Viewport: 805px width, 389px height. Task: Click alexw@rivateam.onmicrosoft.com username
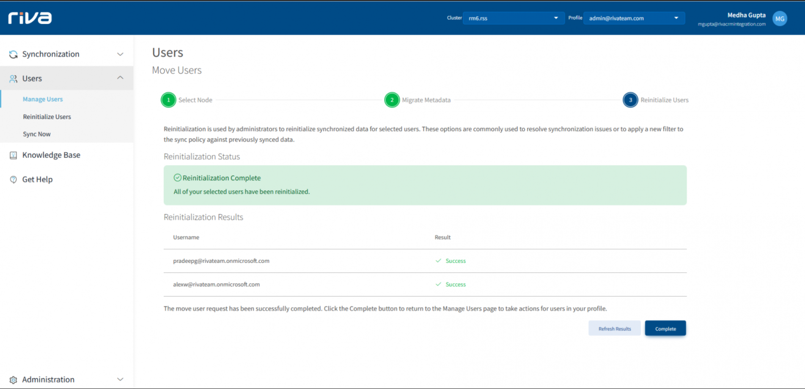217,284
